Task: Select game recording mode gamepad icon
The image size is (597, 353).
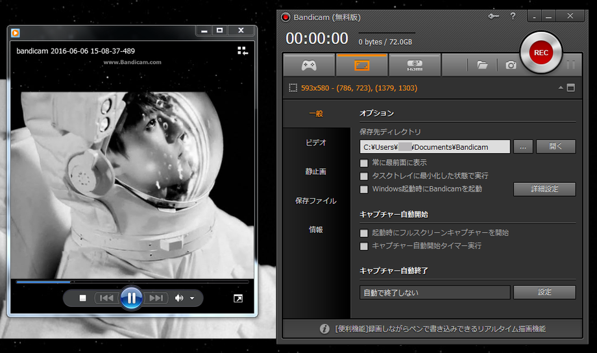Action: [309, 65]
